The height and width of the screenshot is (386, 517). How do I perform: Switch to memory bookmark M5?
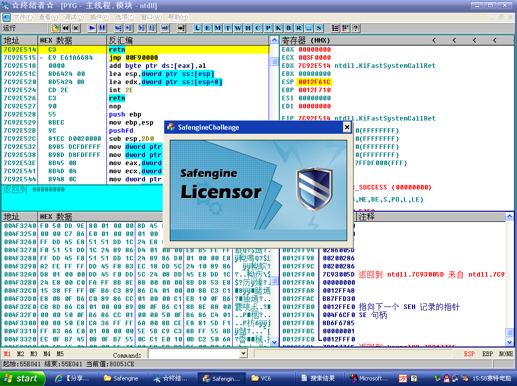(60, 354)
